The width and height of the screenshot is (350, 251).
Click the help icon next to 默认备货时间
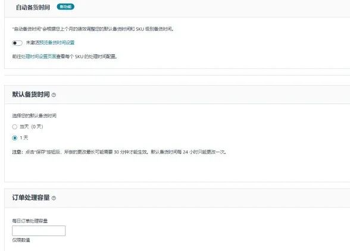click(x=54, y=95)
